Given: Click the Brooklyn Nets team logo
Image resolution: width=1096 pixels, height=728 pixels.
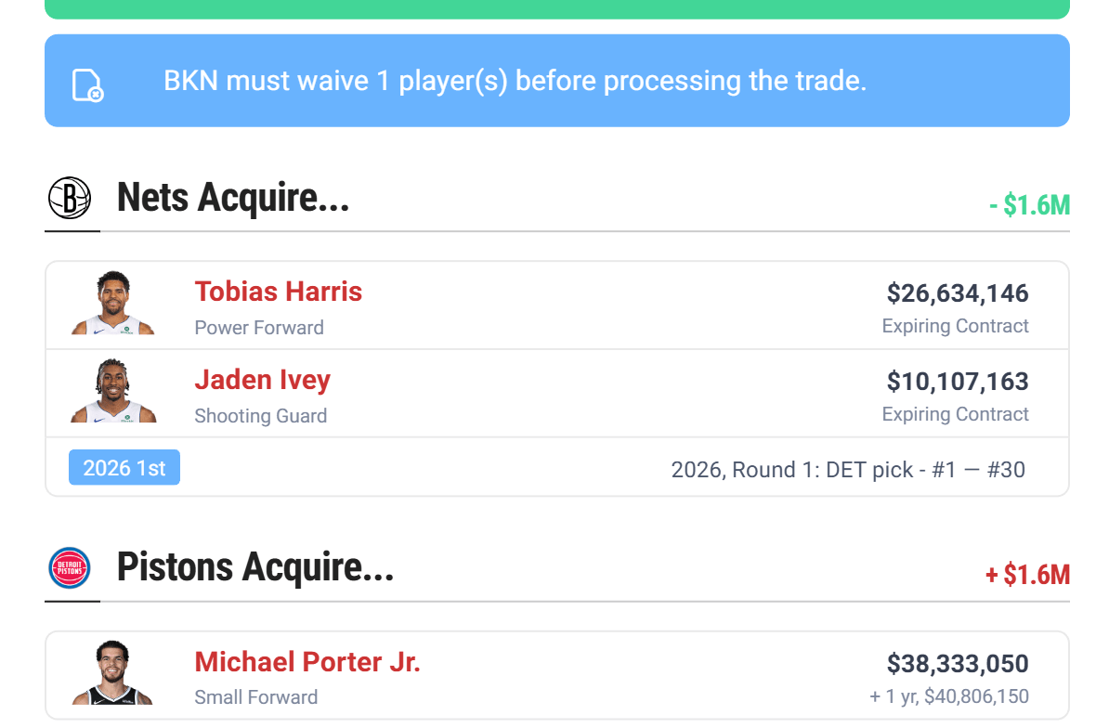Looking at the screenshot, I should (x=70, y=198).
